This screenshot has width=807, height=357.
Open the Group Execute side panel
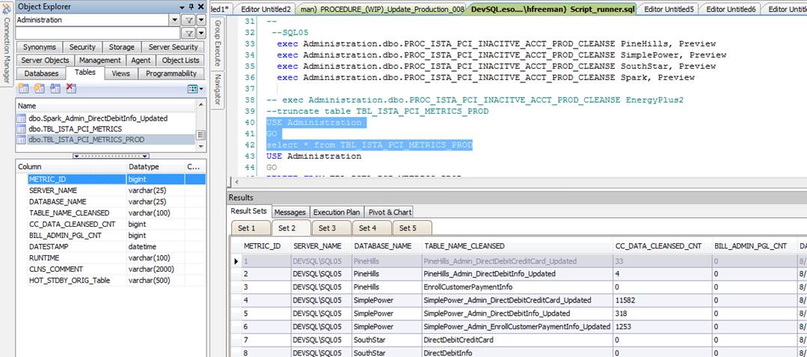pyautogui.click(x=217, y=43)
